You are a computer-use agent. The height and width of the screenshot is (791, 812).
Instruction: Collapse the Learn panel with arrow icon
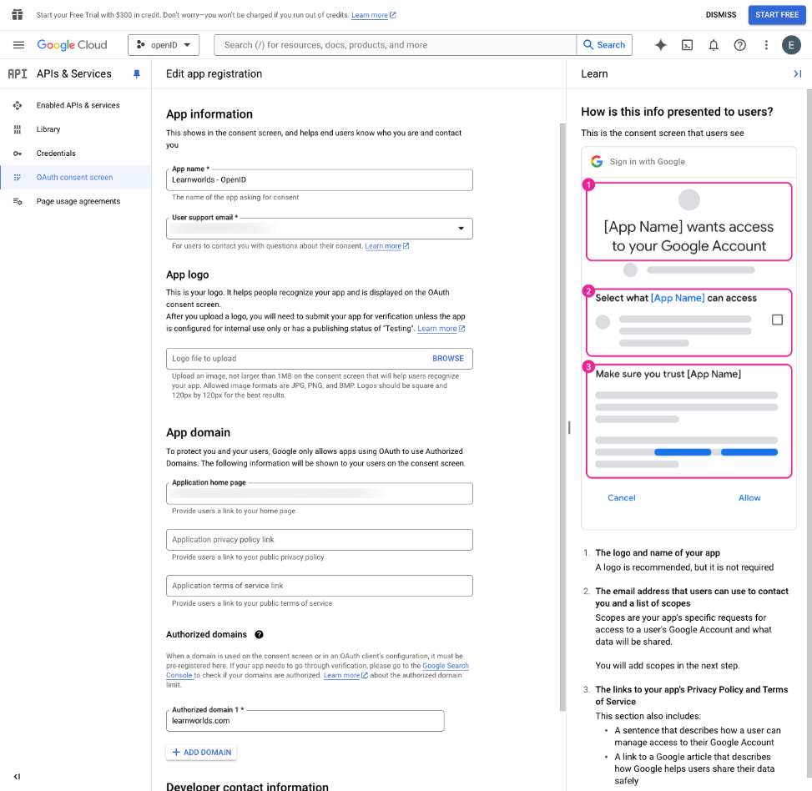(x=798, y=74)
